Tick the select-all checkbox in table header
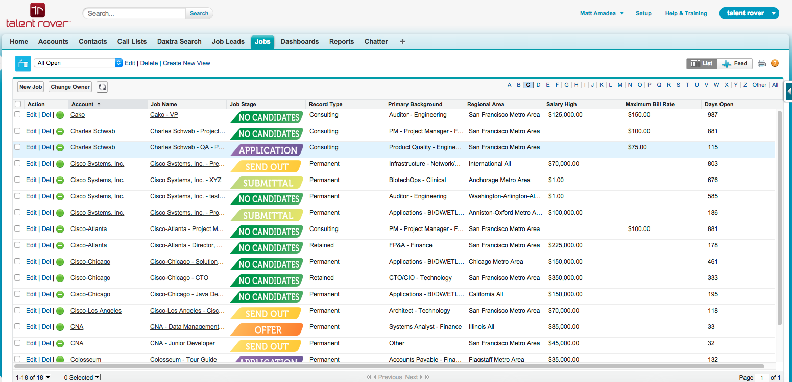Image resolution: width=792 pixels, height=382 pixels. tap(18, 104)
